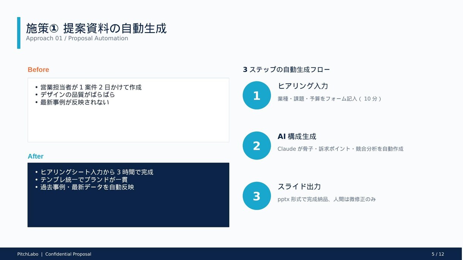Select the step 2 numbered circle

[257, 146]
